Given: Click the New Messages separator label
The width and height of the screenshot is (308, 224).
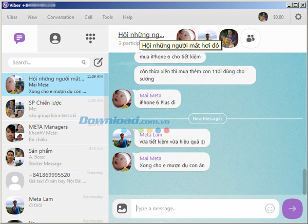Looking at the screenshot, I should pyautogui.click(x=207, y=119).
